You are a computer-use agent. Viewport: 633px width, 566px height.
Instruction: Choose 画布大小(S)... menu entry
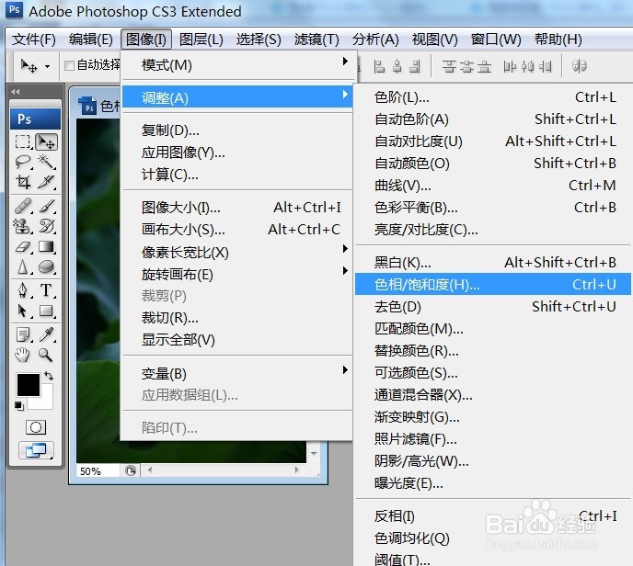[237, 230]
